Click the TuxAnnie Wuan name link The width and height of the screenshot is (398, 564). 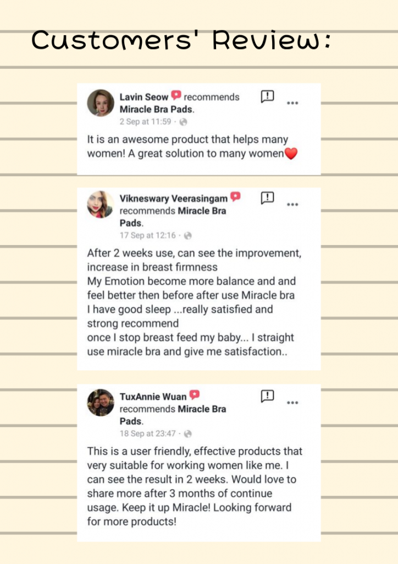tap(153, 397)
